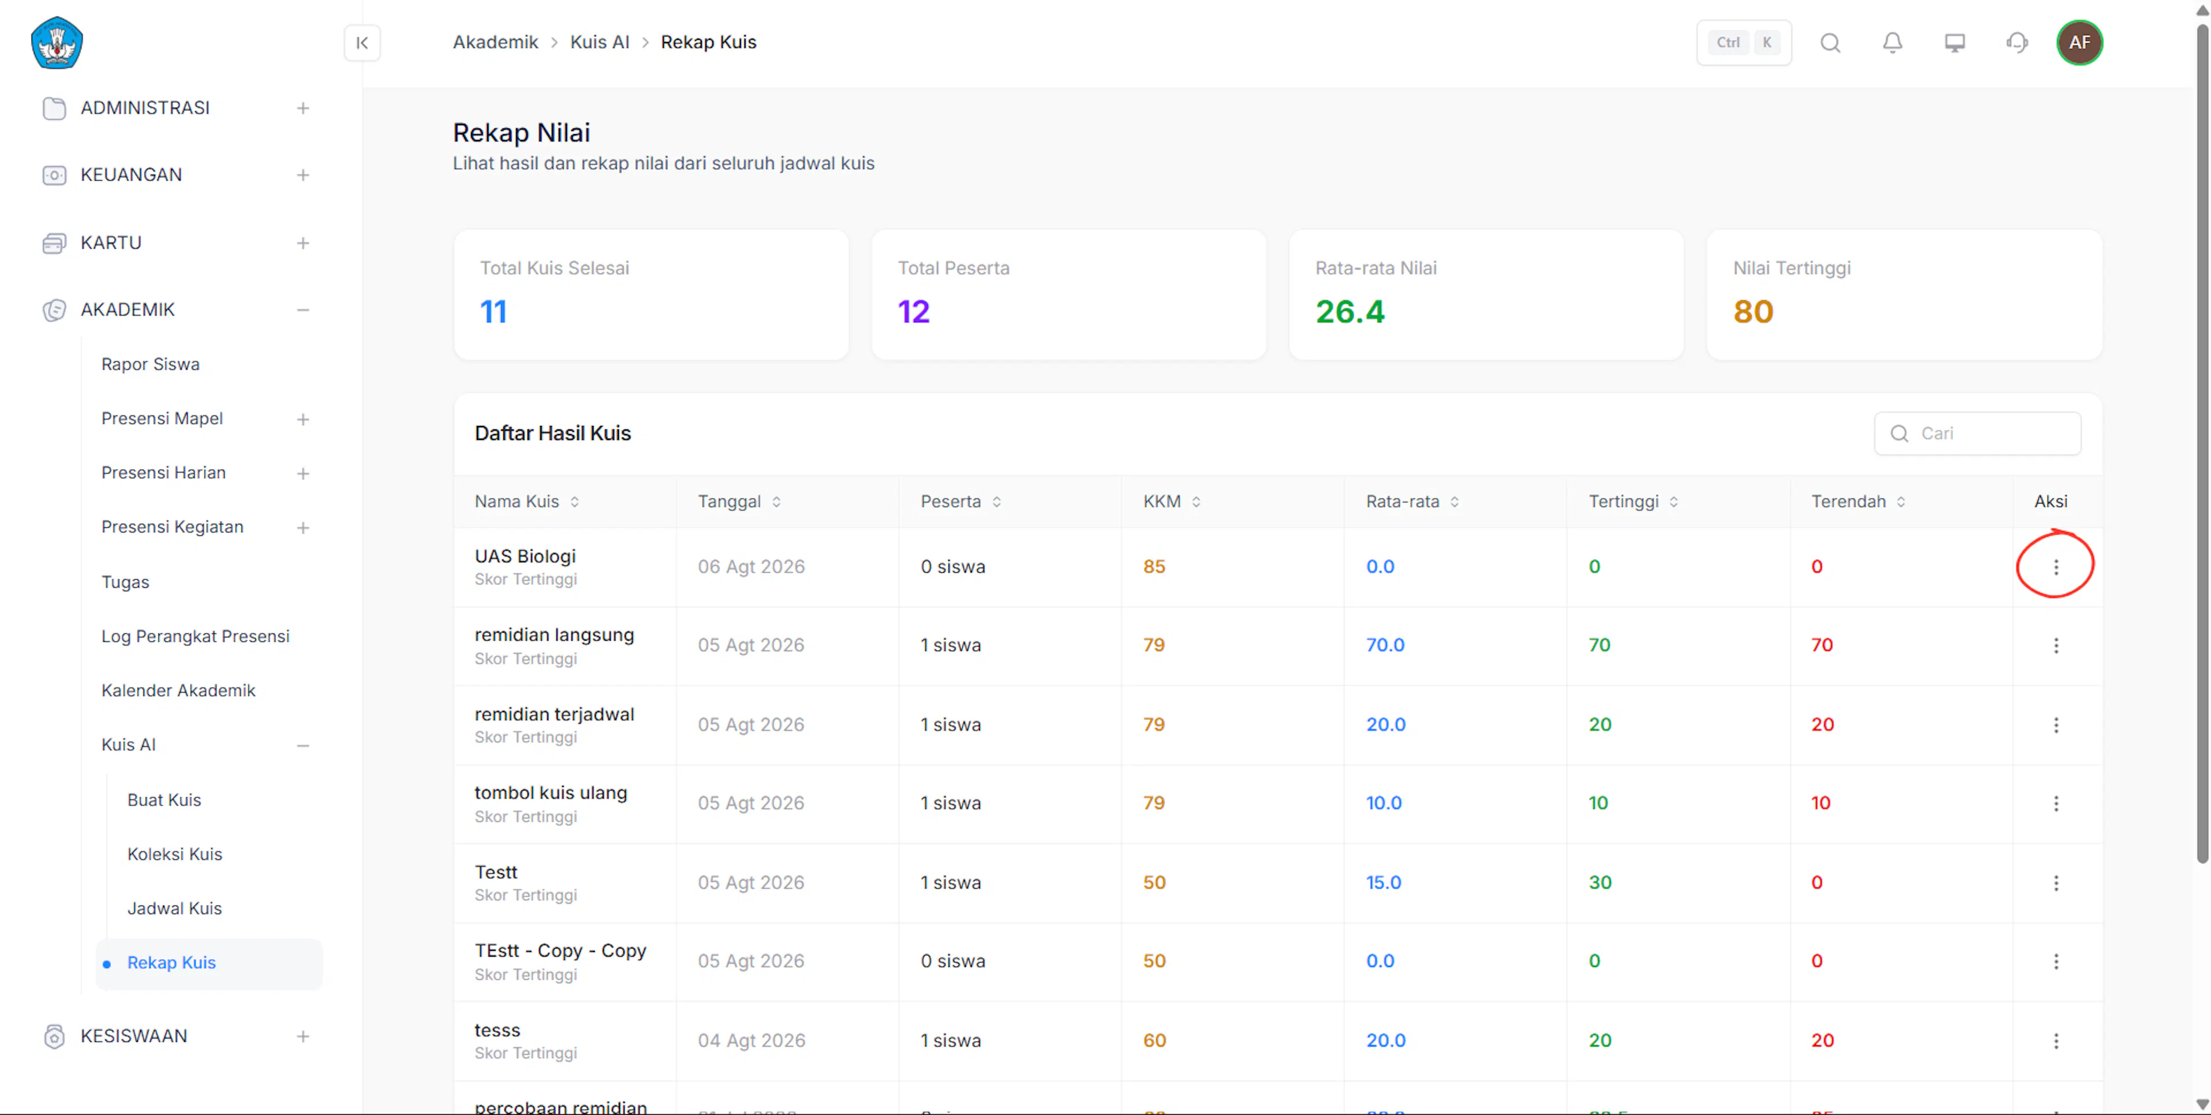
Task: Open the AF user avatar menu
Action: (2079, 43)
